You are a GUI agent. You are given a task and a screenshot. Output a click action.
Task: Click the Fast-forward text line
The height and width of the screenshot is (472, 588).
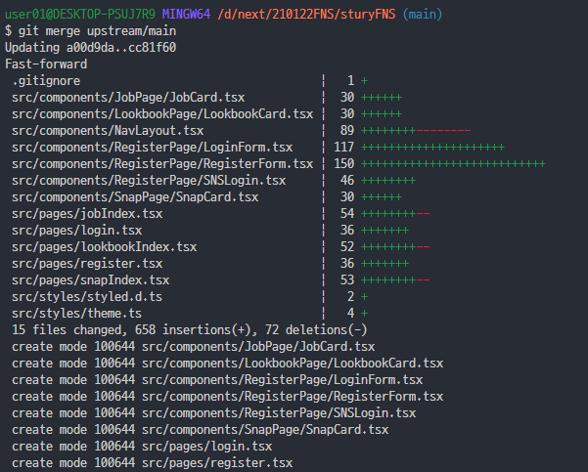(x=46, y=64)
